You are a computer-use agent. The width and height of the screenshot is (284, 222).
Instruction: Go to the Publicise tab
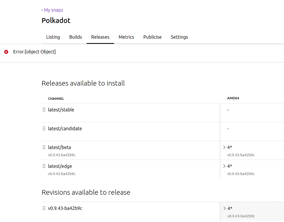(x=152, y=37)
